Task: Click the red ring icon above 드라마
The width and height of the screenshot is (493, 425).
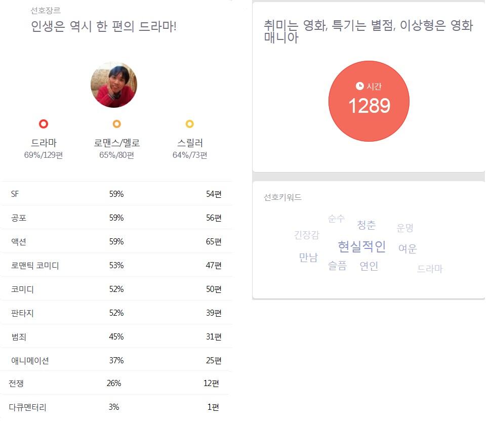Action: pos(44,124)
